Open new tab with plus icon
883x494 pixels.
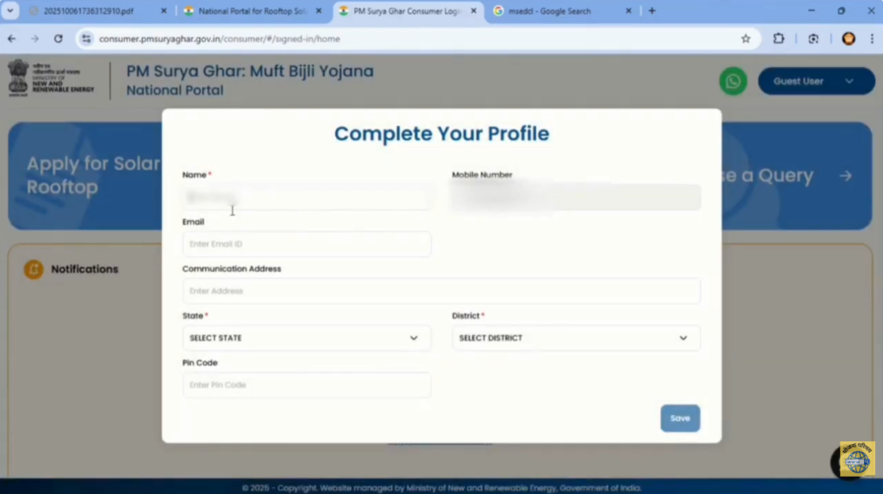coord(651,11)
